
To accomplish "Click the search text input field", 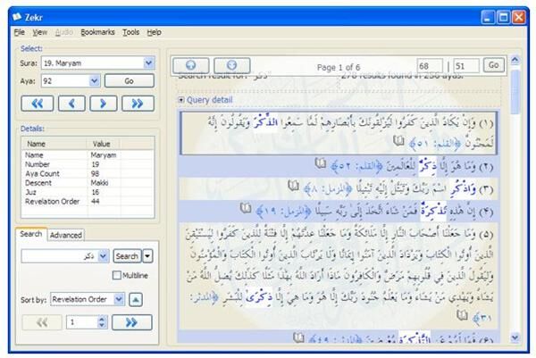I will tap(60, 256).
